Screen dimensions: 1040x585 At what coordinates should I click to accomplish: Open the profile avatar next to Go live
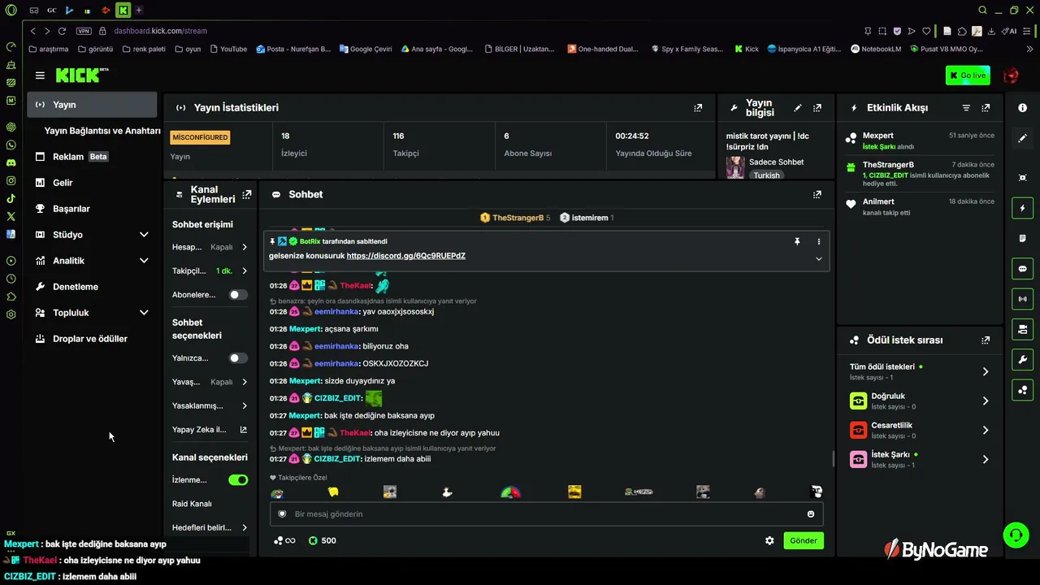[x=1011, y=76]
